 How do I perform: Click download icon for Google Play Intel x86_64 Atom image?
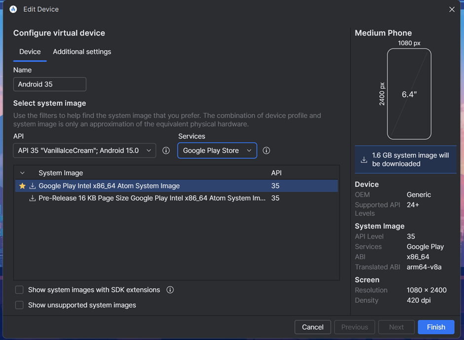pos(32,186)
